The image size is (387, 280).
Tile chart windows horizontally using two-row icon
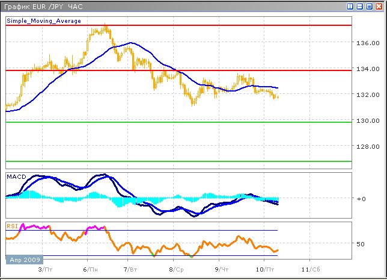coord(359,7)
